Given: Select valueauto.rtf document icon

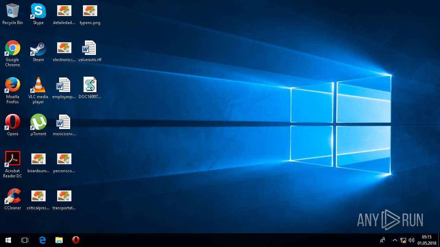Looking at the screenshot, I should coord(90,51).
